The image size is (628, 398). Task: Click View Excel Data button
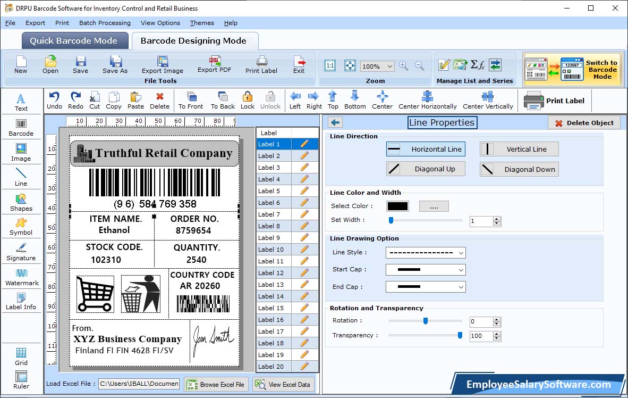[283, 384]
